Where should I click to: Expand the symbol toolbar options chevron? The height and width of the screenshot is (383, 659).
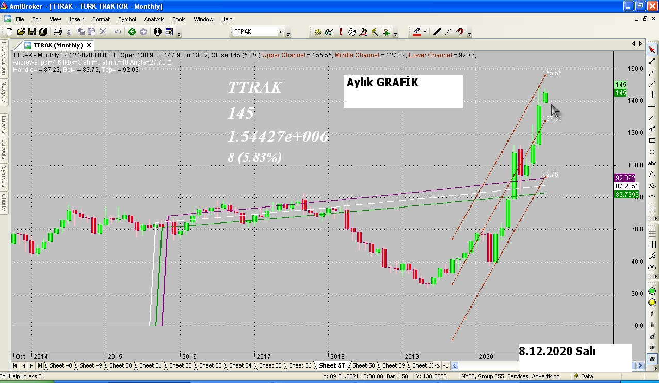(288, 34)
